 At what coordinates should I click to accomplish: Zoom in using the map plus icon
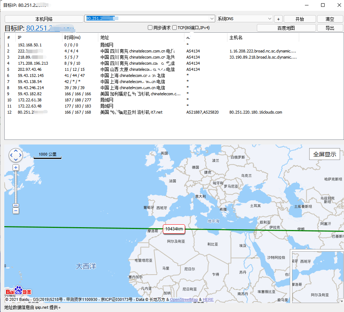tap(15, 167)
